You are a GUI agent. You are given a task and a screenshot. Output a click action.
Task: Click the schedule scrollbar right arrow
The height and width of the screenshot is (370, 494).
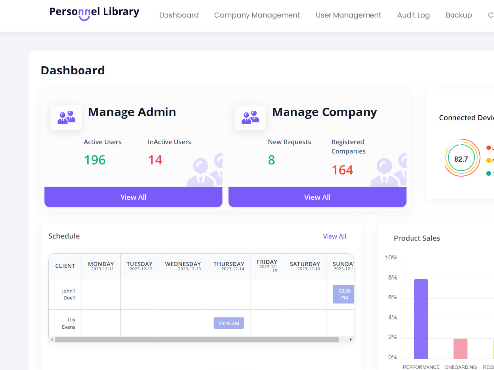pyautogui.click(x=351, y=340)
